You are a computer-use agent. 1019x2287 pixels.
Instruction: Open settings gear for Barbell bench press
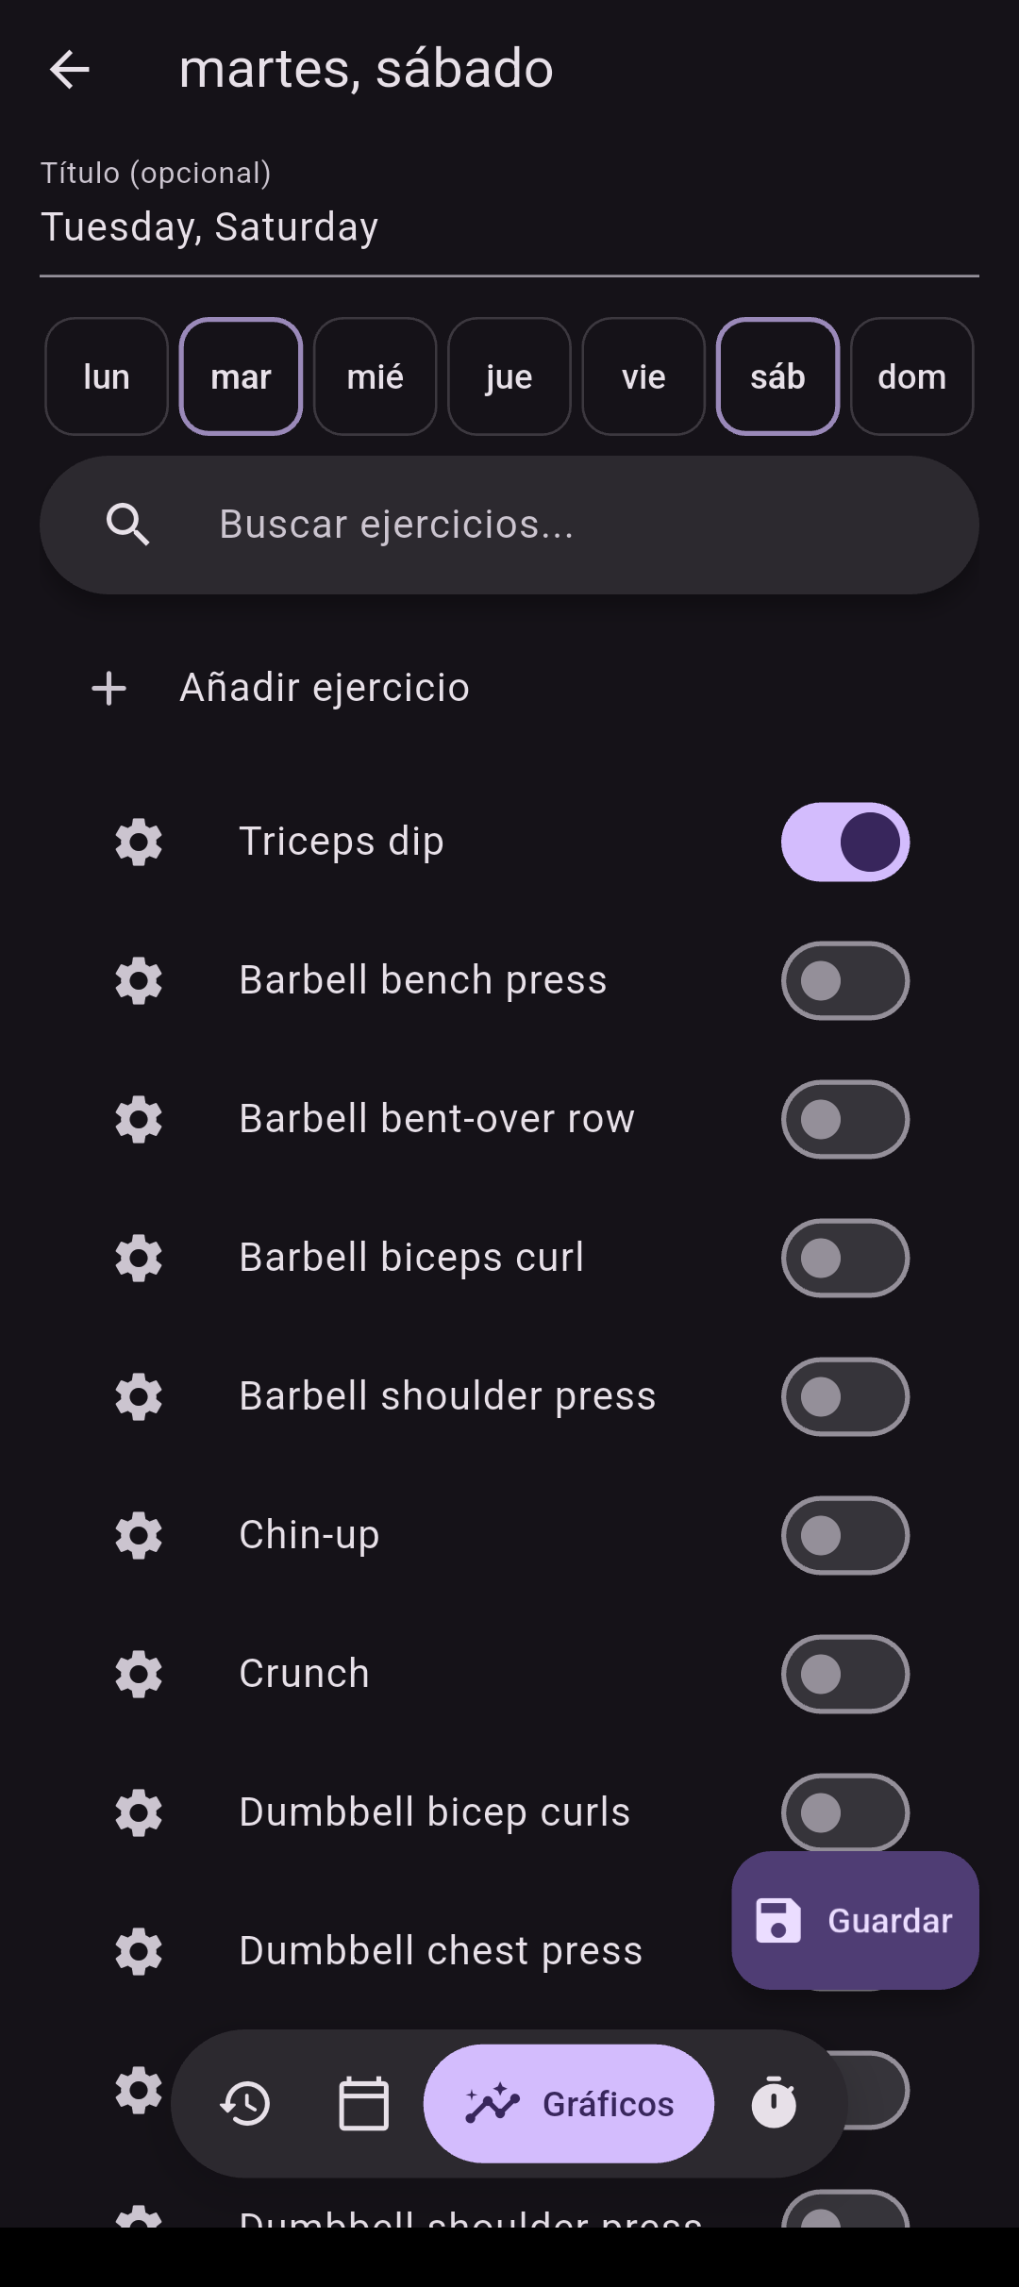pyautogui.click(x=139, y=980)
